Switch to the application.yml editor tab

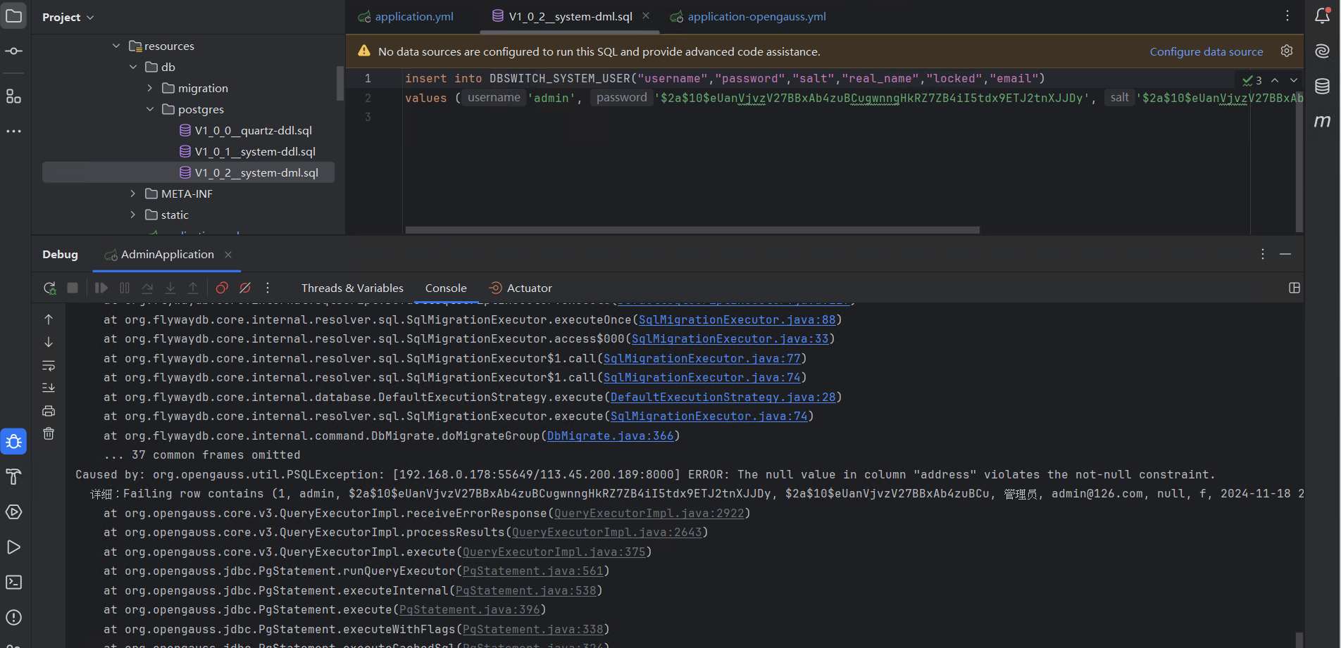[413, 16]
